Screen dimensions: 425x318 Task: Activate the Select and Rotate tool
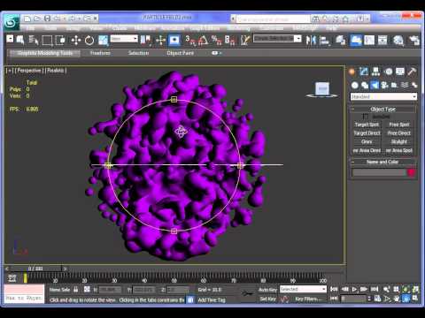point(89,40)
